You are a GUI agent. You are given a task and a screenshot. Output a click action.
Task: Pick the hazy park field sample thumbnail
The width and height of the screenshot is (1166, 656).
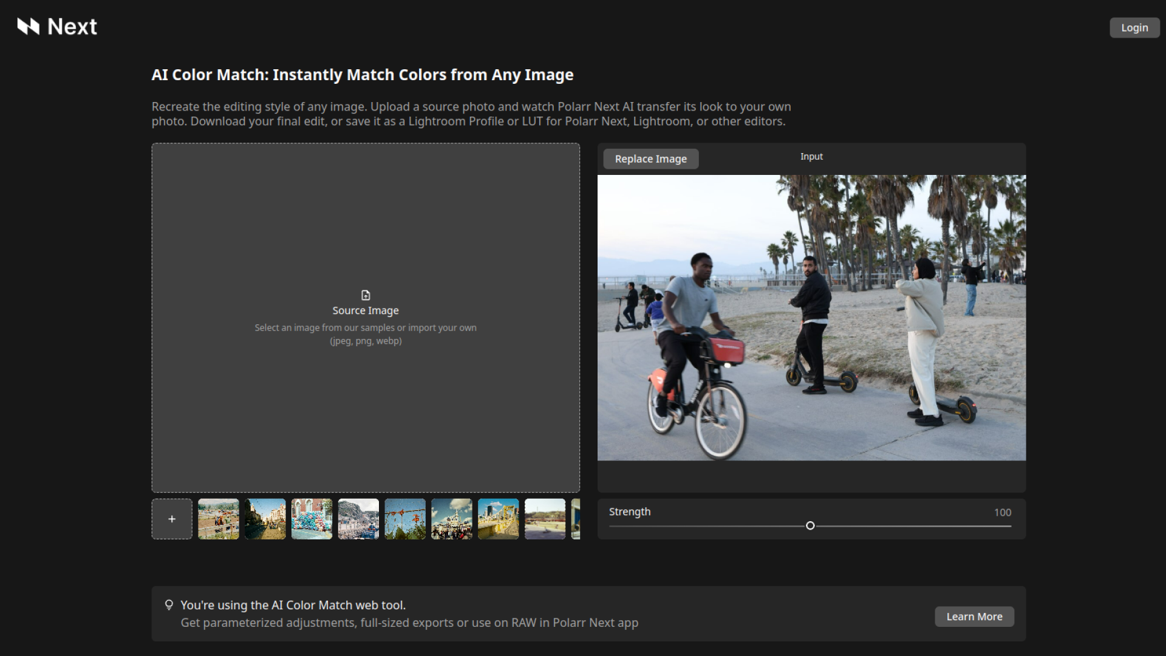[545, 519]
